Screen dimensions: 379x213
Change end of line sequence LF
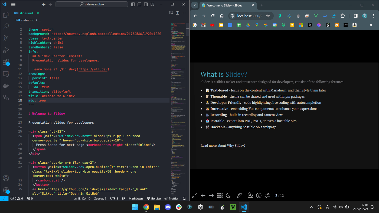pyautogui.click(x=123, y=198)
